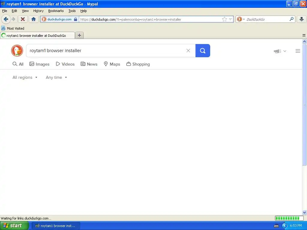Switch to Images results
Viewport: 307px width, 230px height.
coord(39,64)
